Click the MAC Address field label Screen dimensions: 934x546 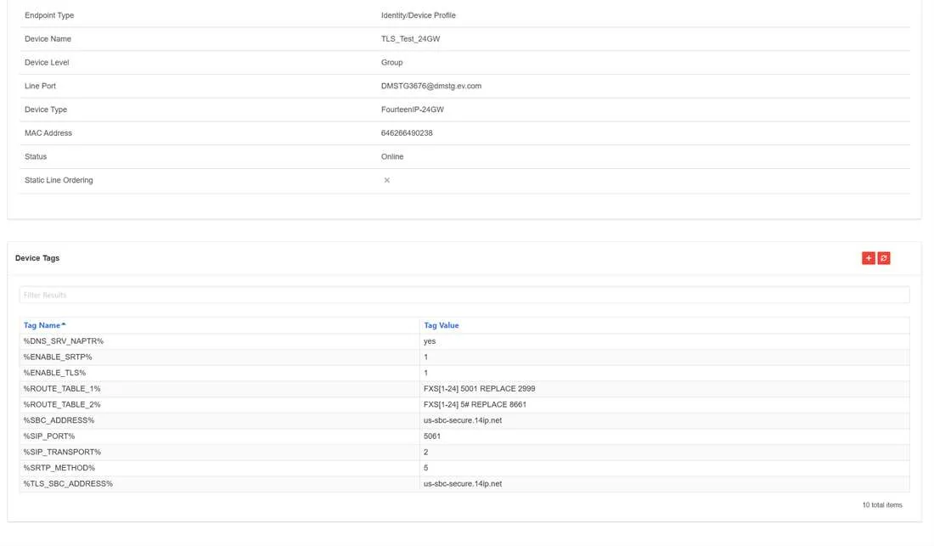[x=48, y=132]
